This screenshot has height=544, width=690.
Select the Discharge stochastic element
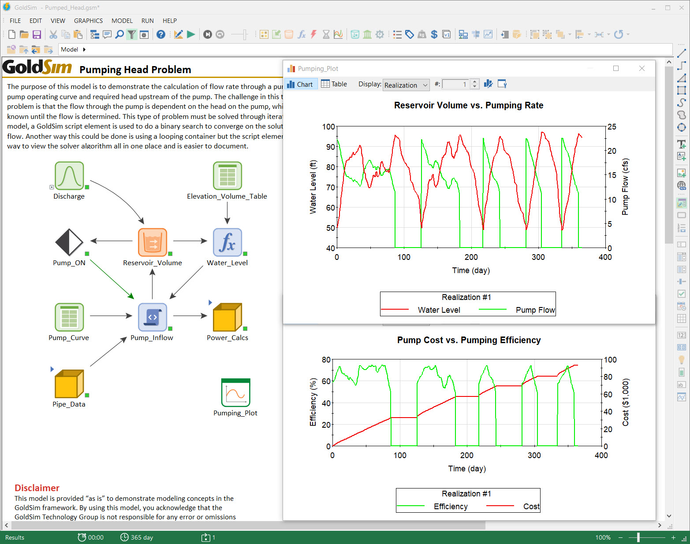[69, 176]
